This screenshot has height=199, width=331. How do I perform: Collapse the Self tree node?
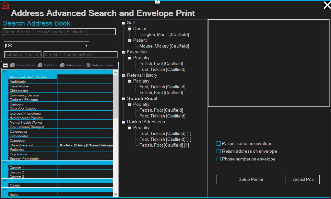coord(124,23)
